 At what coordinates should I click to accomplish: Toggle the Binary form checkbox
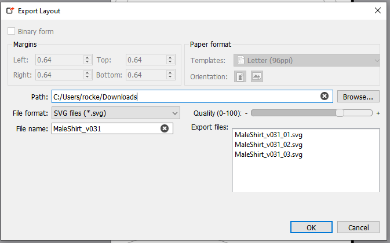pyautogui.click(x=11, y=31)
